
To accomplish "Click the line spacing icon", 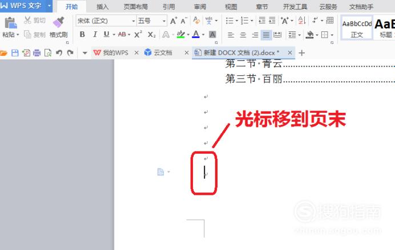I will tap(292, 35).
